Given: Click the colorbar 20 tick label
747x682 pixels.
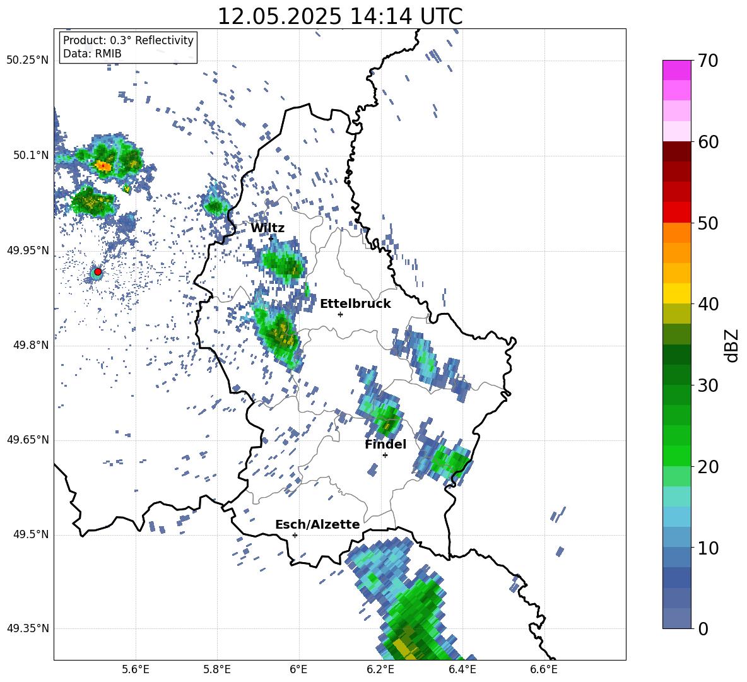Looking at the screenshot, I should click(709, 467).
